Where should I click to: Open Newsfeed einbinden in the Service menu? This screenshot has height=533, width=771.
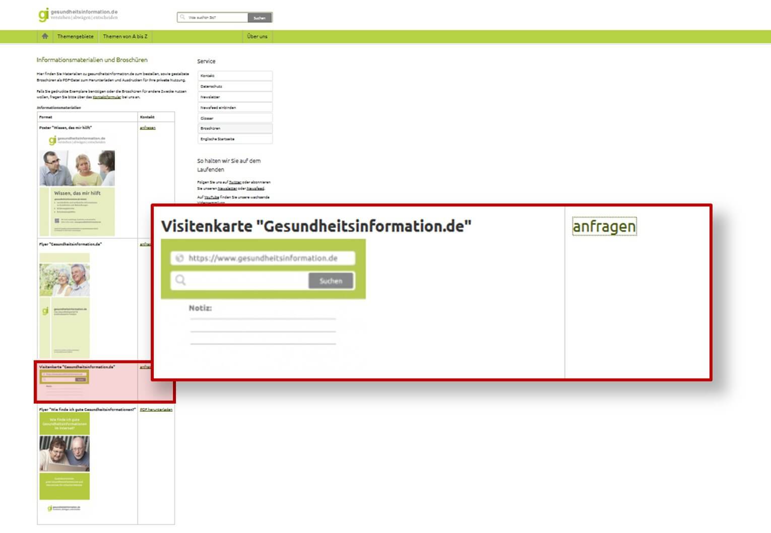[x=235, y=107]
